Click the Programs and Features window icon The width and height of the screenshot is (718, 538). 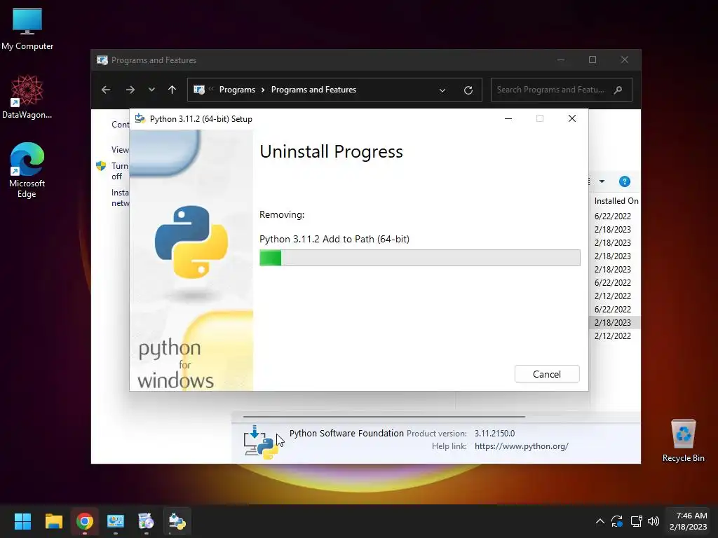click(x=102, y=60)
